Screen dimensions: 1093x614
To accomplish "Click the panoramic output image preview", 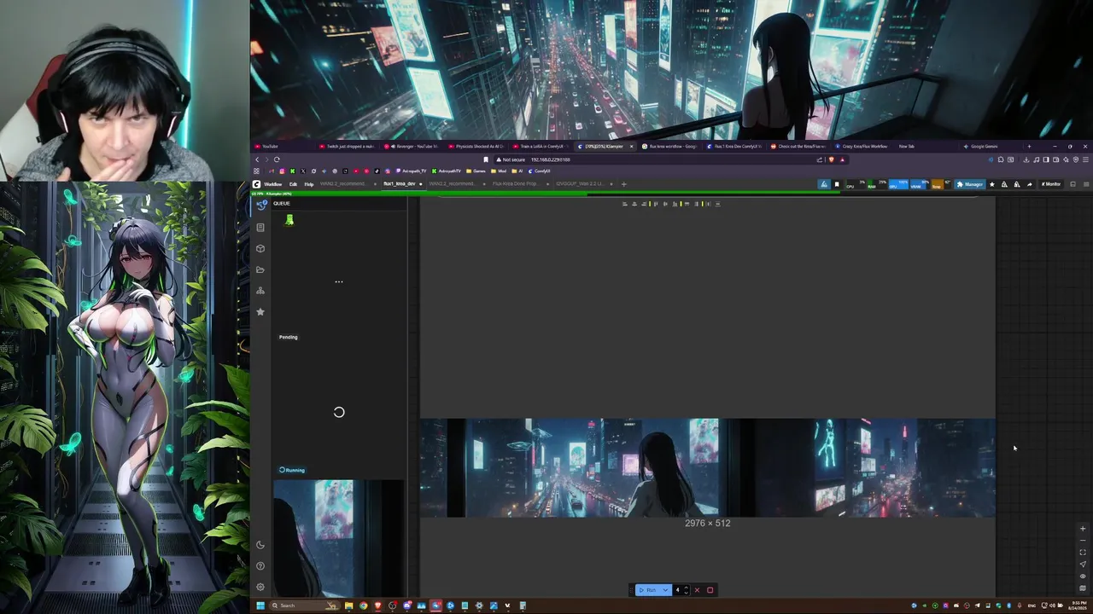I will coord(707,467).
